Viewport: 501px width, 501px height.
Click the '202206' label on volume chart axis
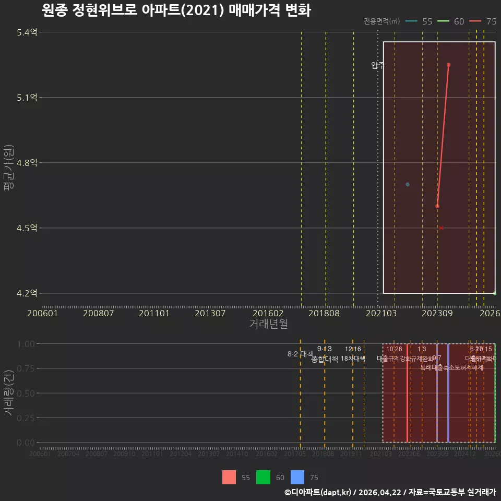point(409,454)
